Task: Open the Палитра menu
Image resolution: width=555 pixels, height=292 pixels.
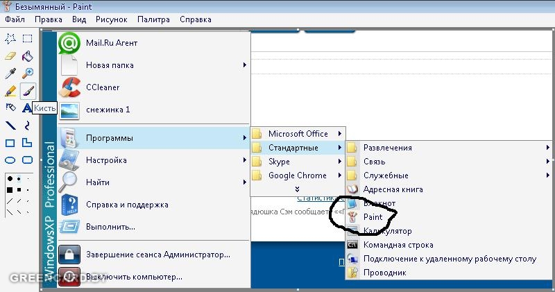Action: pyautogui.click(x=153, y=19)
